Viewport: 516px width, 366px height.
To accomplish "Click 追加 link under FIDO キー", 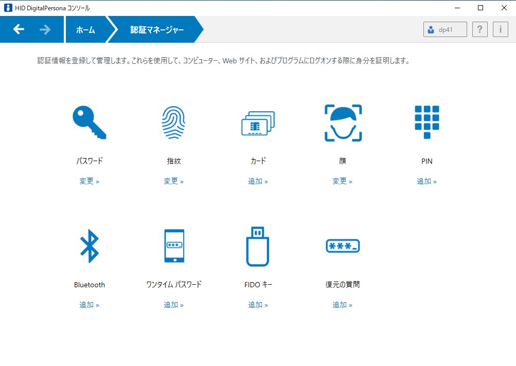I will pyautogui.click(x=258, y=305).
